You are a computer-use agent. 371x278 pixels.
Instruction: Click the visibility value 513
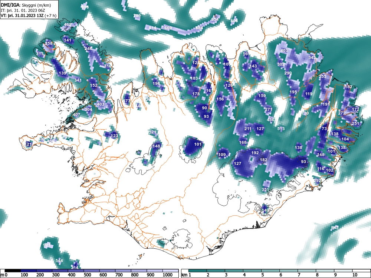[281, 129]
